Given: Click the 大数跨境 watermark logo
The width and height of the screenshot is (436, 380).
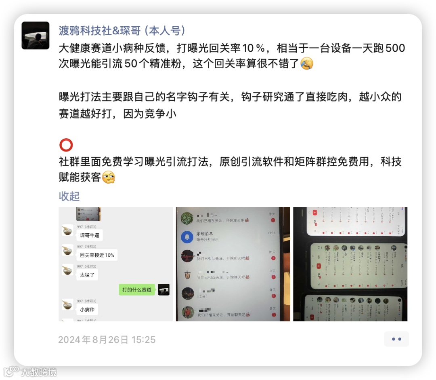Looking at the screenshot, I should point(30,372).
